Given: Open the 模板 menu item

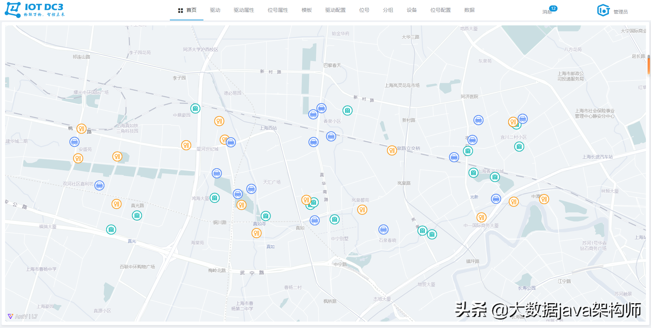Looking at the screenshot, I should coord(307,10).
